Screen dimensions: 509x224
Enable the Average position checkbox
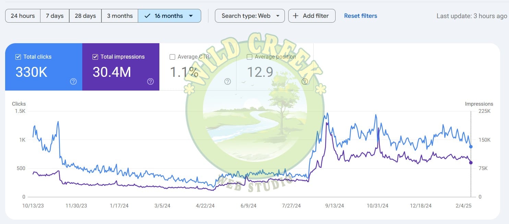point(250,57)
